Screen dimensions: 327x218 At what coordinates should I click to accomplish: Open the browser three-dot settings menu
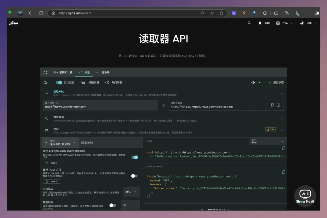click(x=307, y=13)
